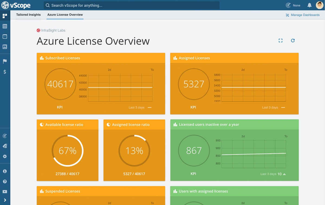The image size is (325, 205).
Task: Click Manage Dashboards tools icon
Action: 287,15
